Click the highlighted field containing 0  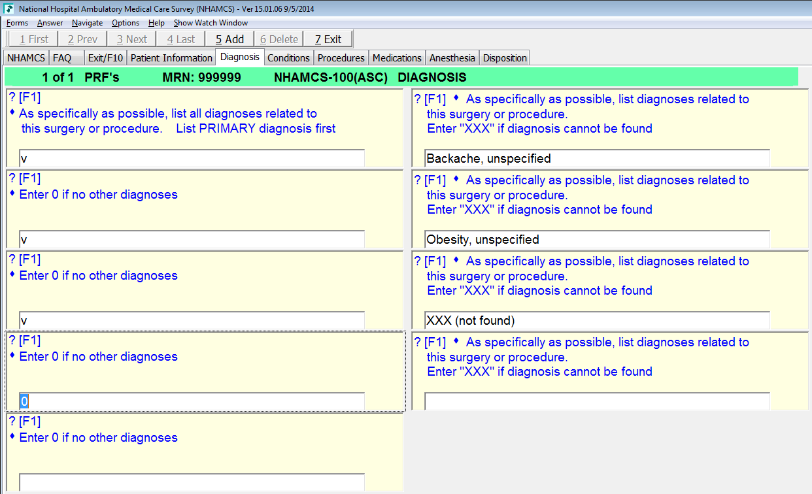pos(192,402)
